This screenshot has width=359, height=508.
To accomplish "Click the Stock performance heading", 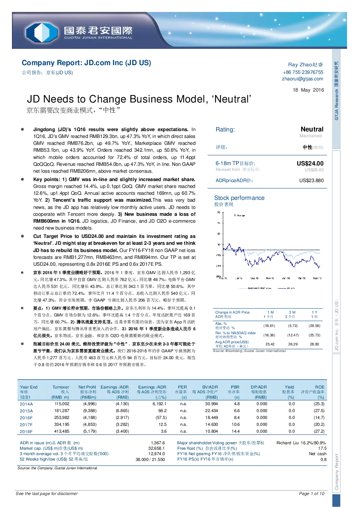I will point(239,198).
